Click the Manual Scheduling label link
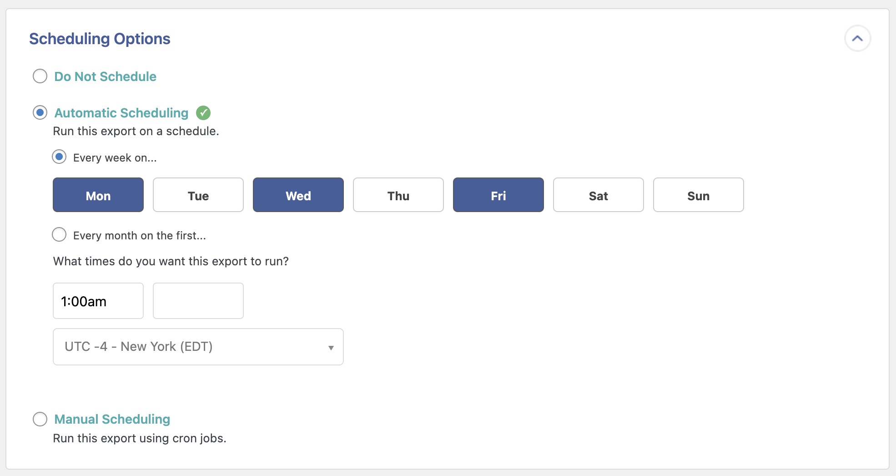 [x=112, y=419]
